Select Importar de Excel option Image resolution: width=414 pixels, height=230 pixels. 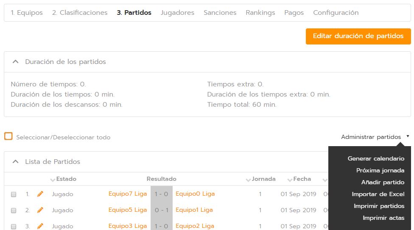tap(378, 194)
